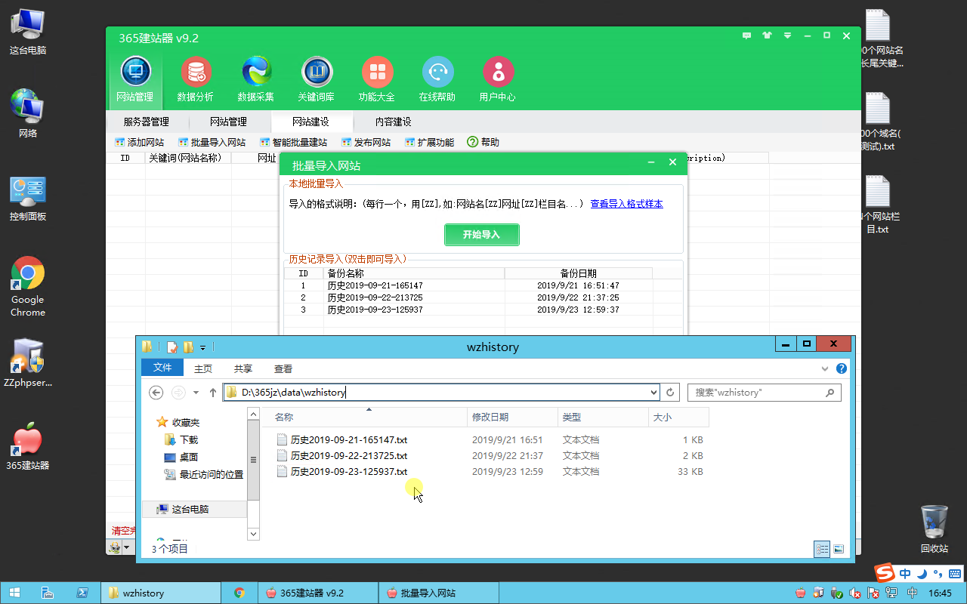
Task: Activate 365建站器 v9.2 taskbar button
Action: tap(317, 593)
